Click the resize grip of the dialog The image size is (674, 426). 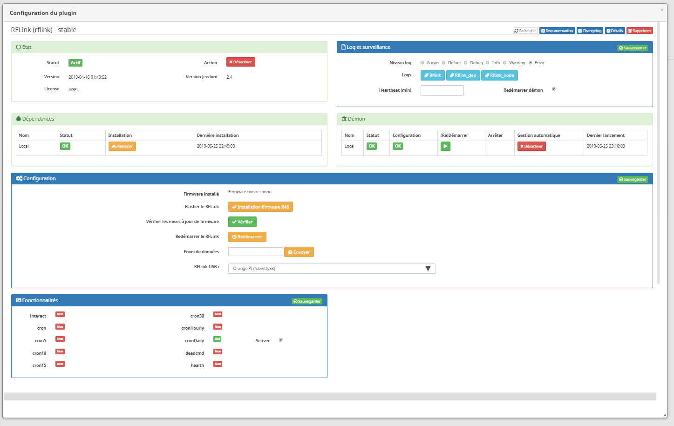click(665, 415)
